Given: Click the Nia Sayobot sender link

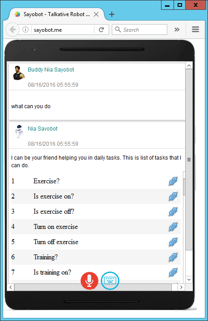Looking at the screenshot, I should pos(42,129).
